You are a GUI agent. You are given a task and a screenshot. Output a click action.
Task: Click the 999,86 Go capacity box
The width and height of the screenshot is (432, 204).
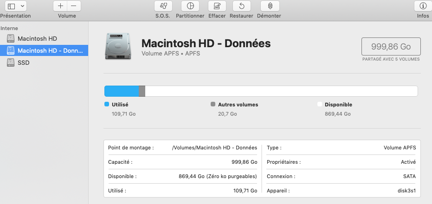(x=391, y=47)
